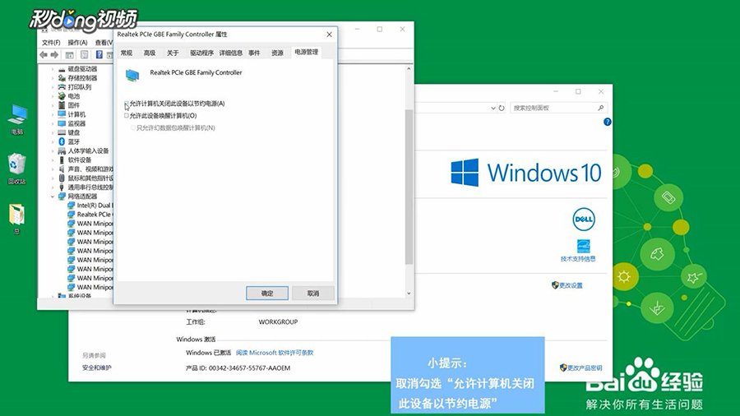Click the network device icon in properties dialog
Viewport: 740px width, 416px height.
[x=132, y=76]
